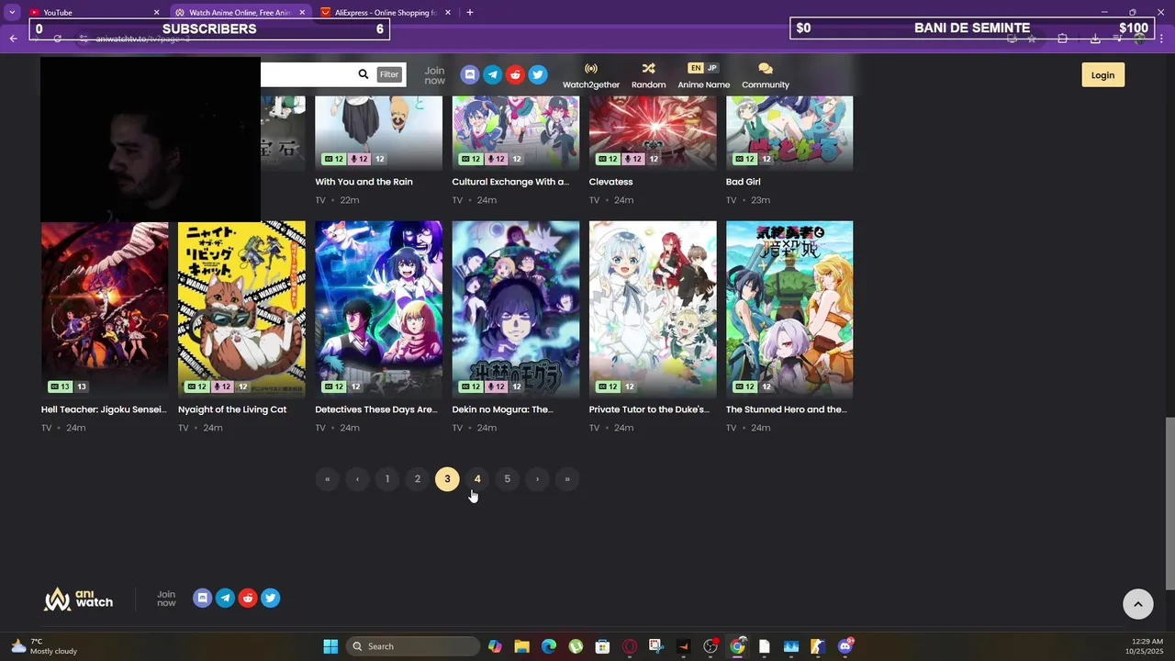
Task: Close the Watch Anime Online tab
Action: click(x=302, y=12)
